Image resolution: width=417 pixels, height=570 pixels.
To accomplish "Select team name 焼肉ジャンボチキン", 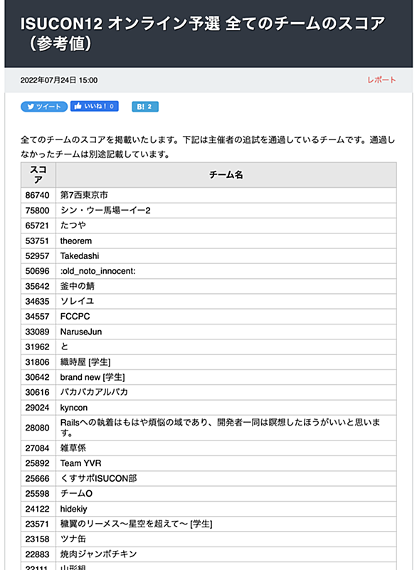I will pos(98,554).
